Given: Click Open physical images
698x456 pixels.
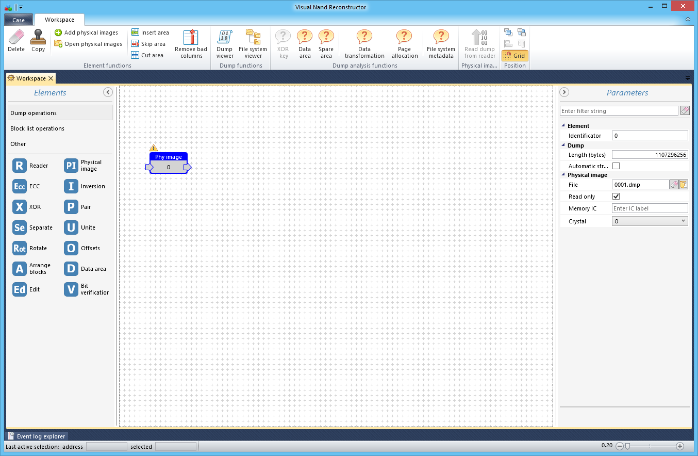Looking at the screenshot, I should [x=88, y=44].
